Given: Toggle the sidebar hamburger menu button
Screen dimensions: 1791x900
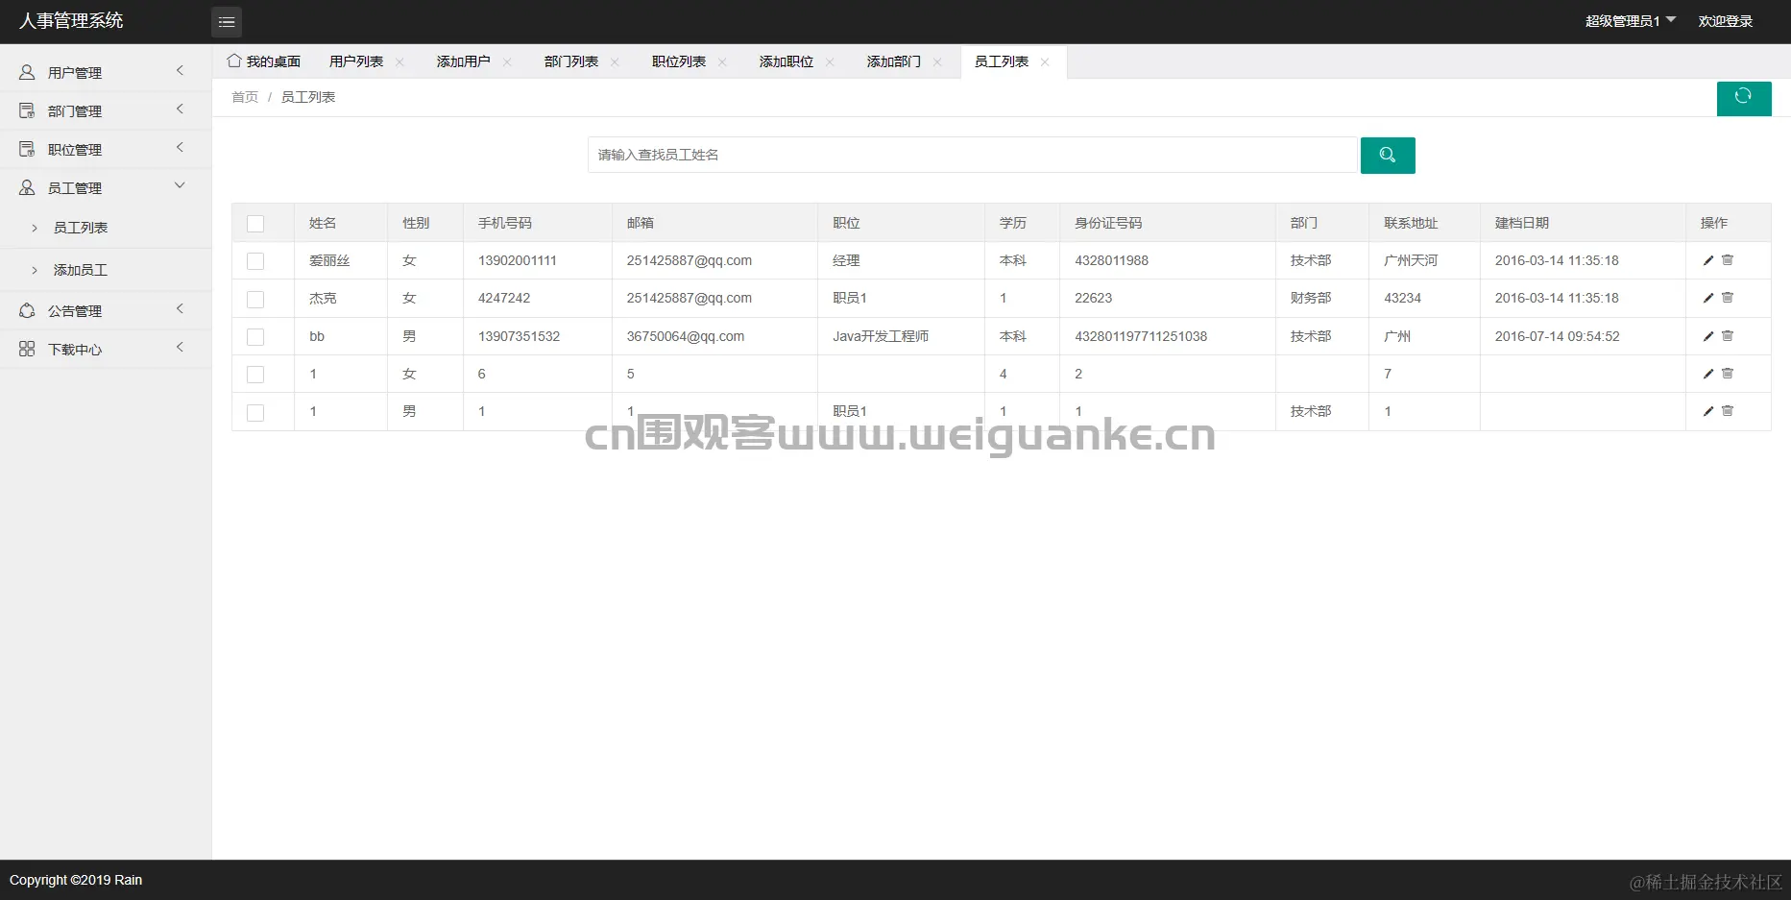Looking at the screenshot, I should click(x=227, y=21).
